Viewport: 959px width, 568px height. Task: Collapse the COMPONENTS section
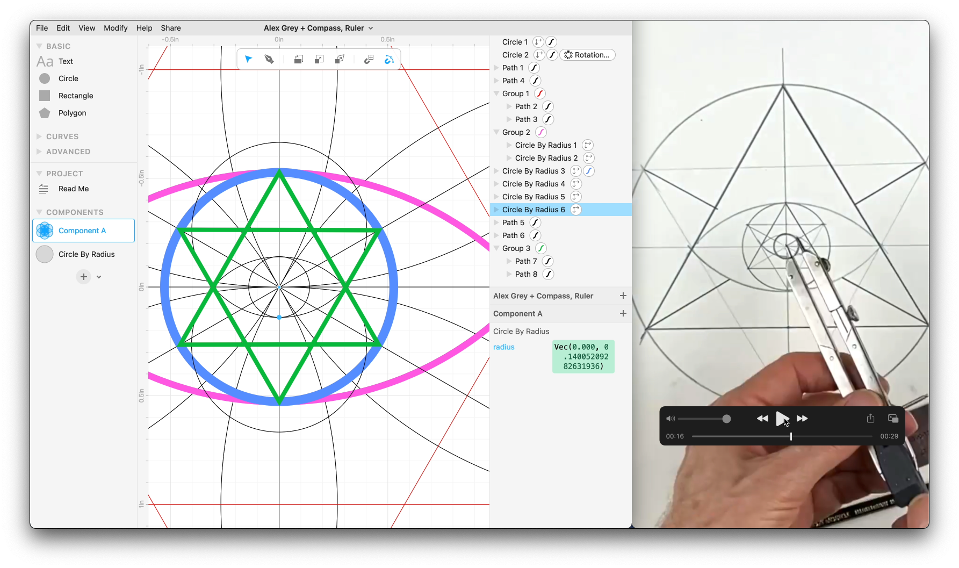coord(39,212)
